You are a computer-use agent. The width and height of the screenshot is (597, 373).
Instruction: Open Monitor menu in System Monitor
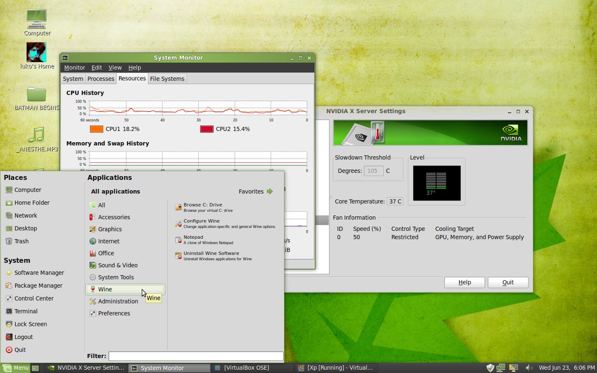75,68
